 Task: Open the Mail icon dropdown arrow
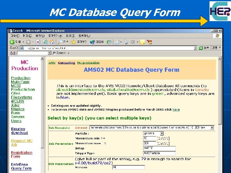tap(121, 42)
